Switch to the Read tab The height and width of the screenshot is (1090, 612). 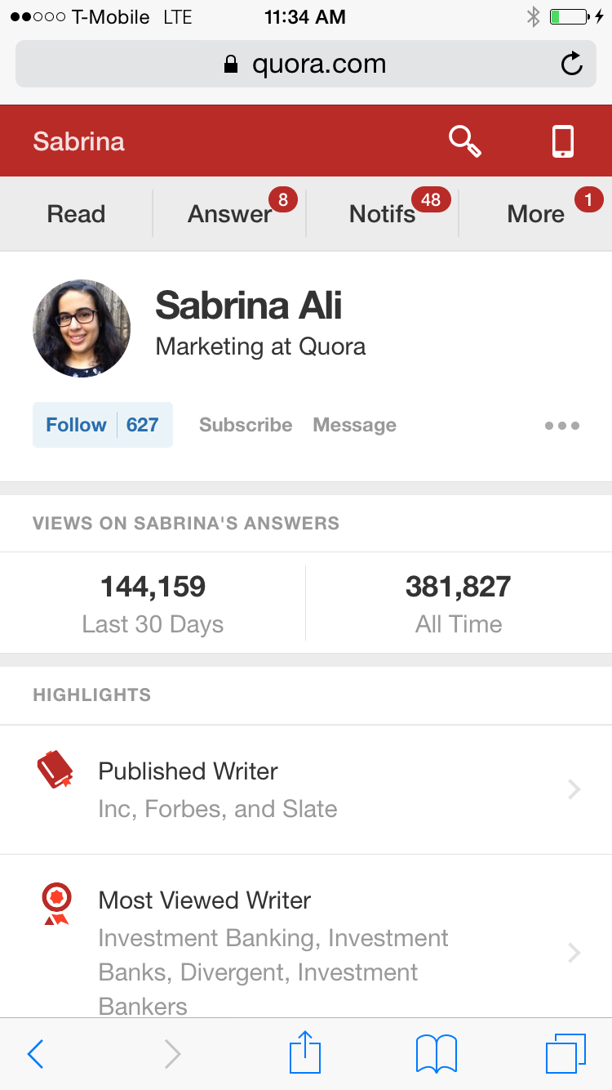(x=76, y=214)
